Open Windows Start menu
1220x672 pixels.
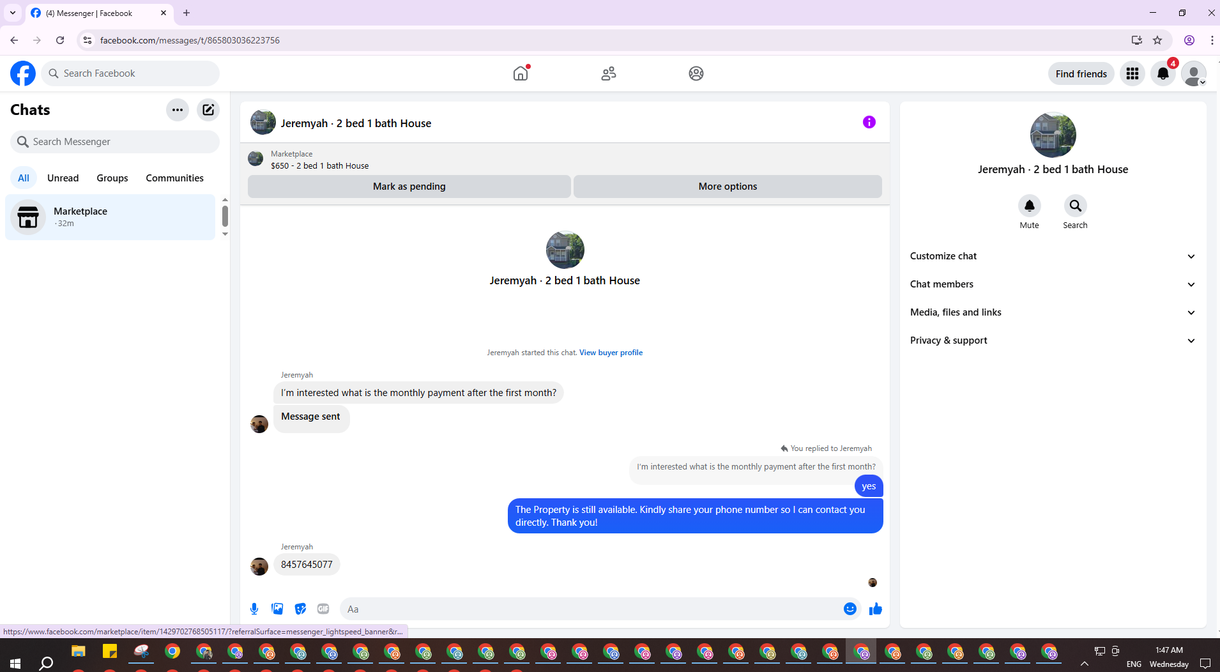[x=15, y=663]
